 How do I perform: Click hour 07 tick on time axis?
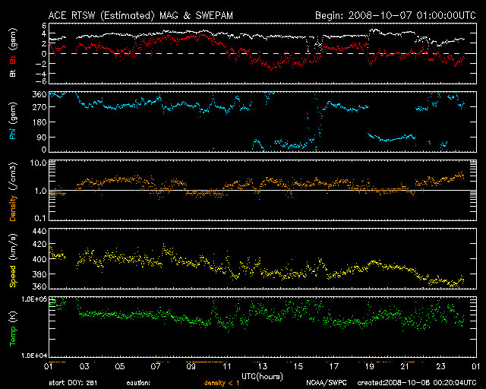155,367
